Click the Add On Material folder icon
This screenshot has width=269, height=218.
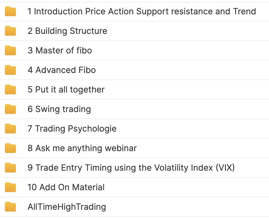pyautogui.click(x=10, y=187)
